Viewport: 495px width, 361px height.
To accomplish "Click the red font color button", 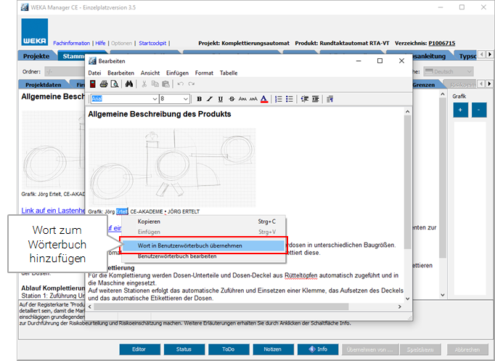I will coord(263,99).
